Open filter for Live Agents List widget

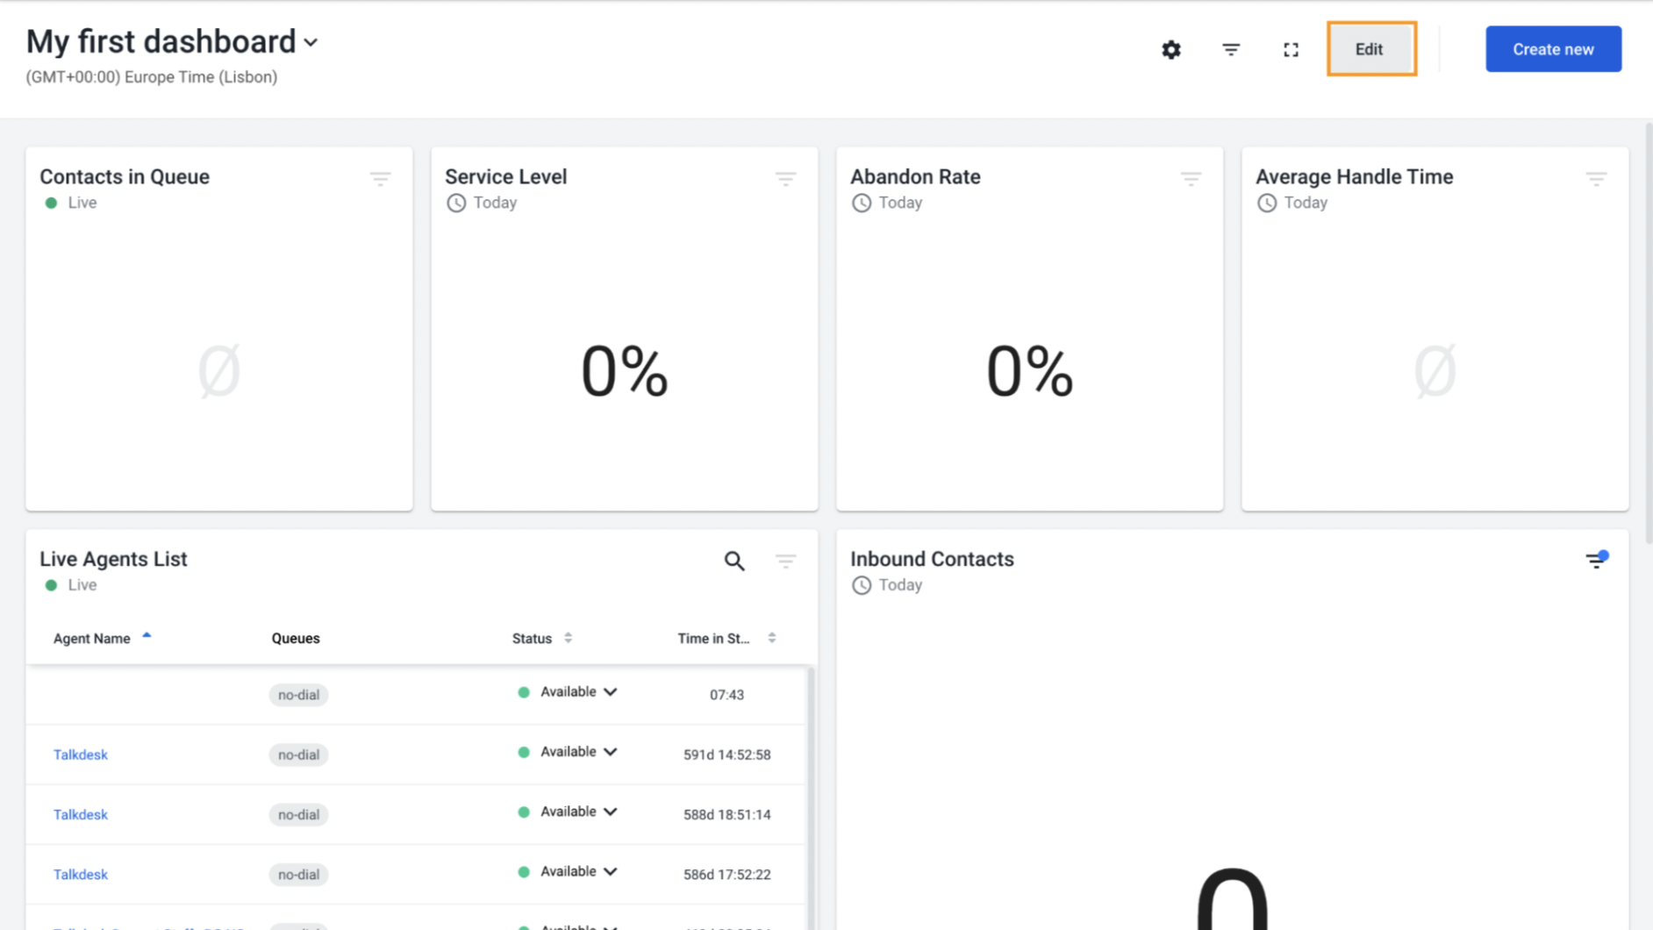785,561
